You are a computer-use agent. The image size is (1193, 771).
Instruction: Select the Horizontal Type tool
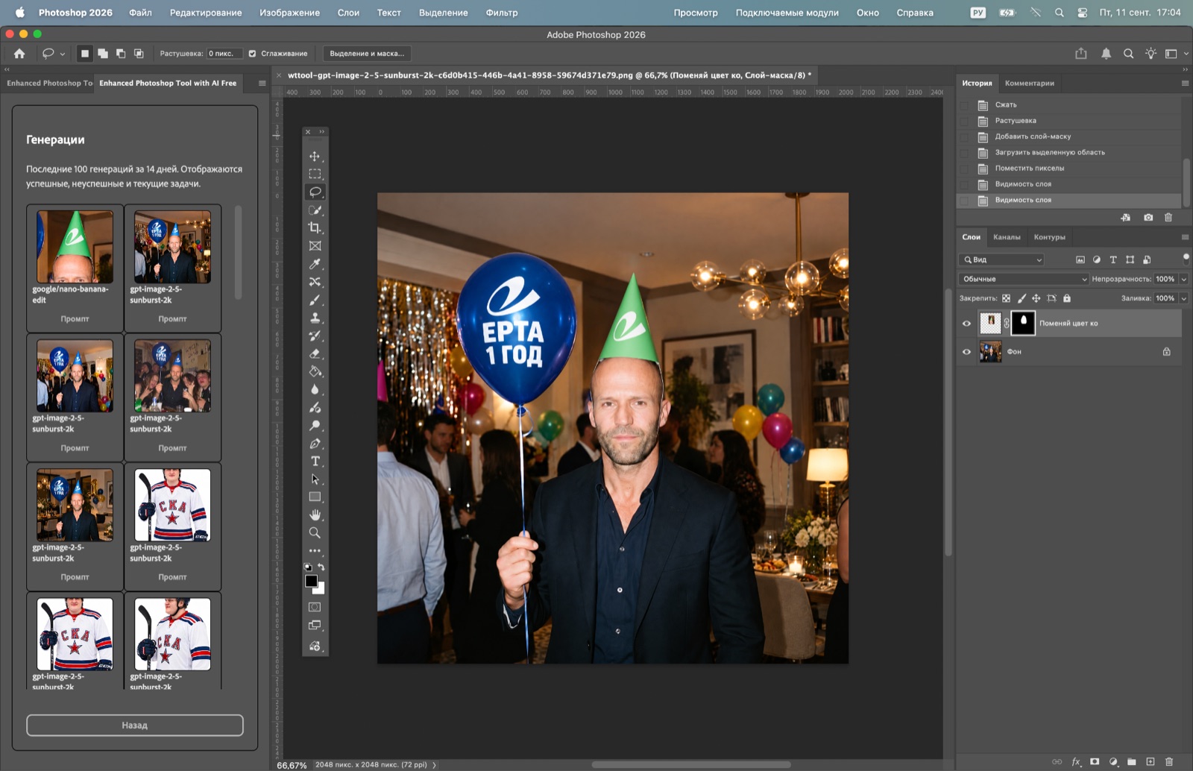[315, 462]
